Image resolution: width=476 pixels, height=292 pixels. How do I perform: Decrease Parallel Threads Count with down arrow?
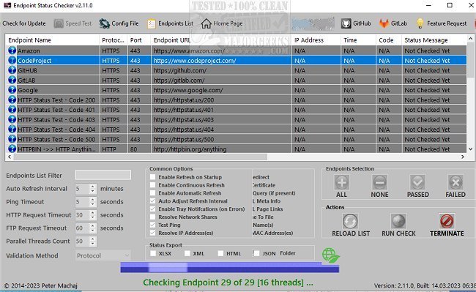[92, 244]
